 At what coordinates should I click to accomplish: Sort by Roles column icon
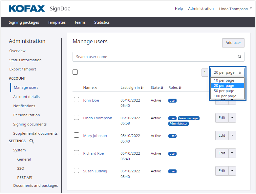(180, 88)
